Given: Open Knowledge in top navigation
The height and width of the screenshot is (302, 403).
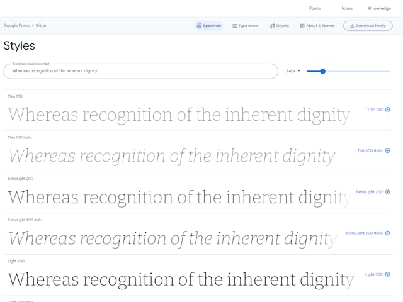Looking at the screenshot, I should point(379,8).
